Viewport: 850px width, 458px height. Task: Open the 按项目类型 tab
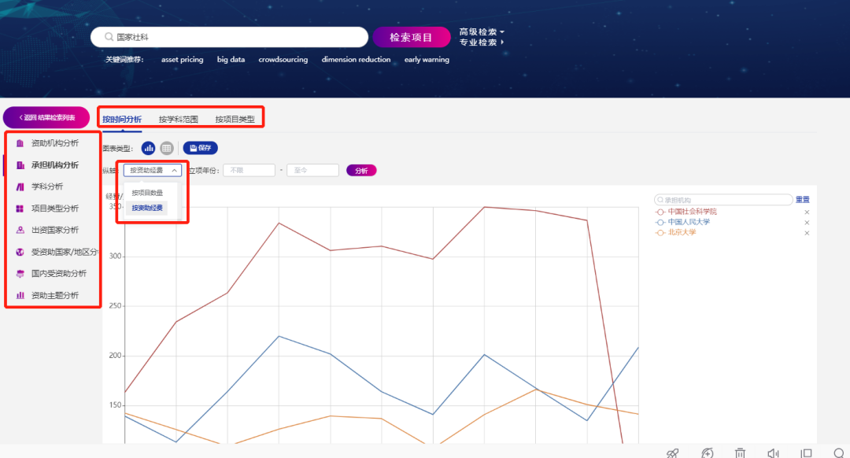click(x=235, y=120)
